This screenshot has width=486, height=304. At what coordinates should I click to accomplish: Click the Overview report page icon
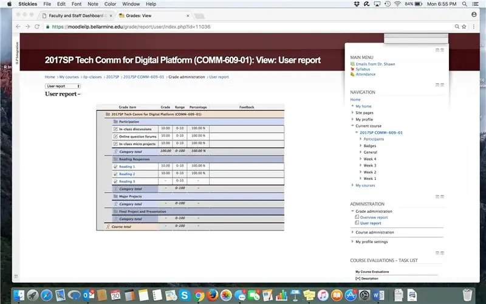(357, 217)
